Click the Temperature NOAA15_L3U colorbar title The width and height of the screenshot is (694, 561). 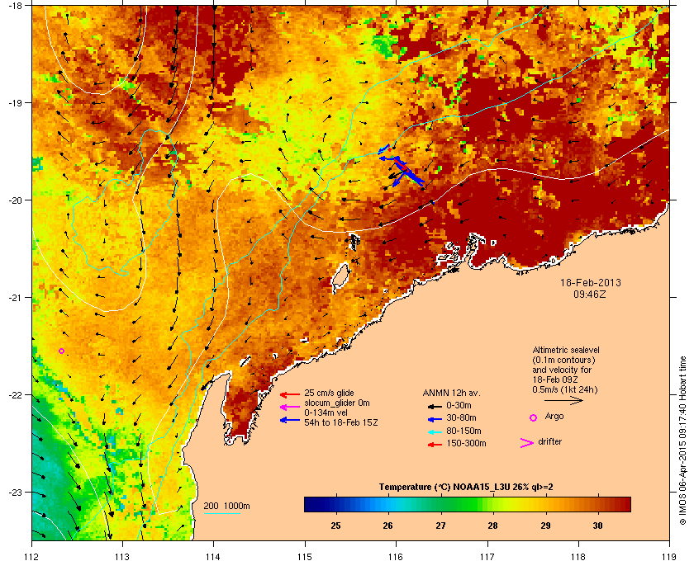click(466, 488)
